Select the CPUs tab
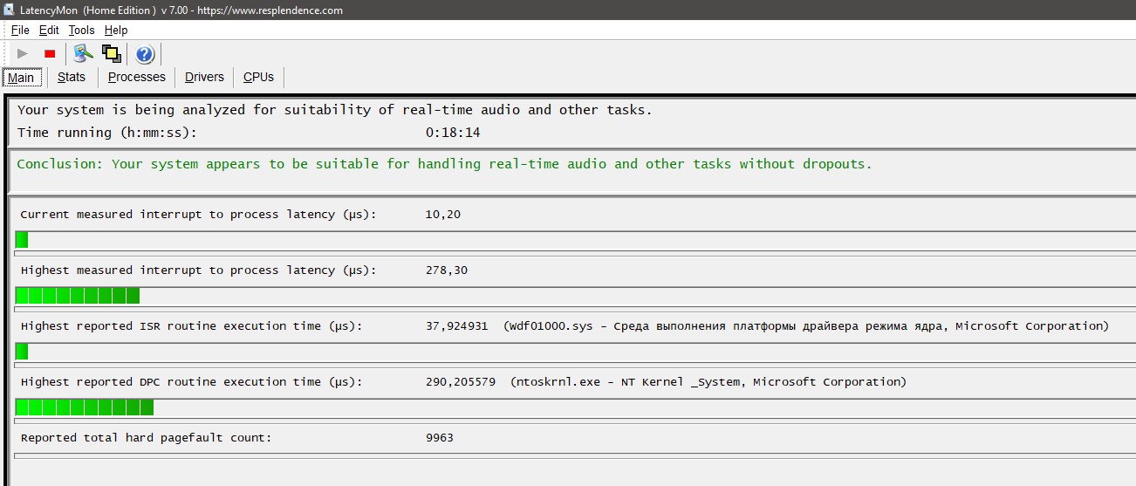The image size is (1136, 486). coord(258,77)
